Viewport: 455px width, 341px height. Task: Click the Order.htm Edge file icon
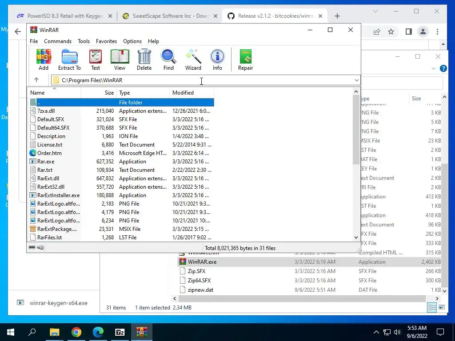[33, 153]
